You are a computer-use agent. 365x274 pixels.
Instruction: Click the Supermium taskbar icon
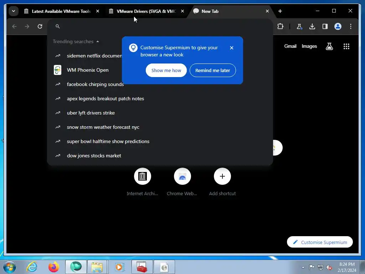76,267
